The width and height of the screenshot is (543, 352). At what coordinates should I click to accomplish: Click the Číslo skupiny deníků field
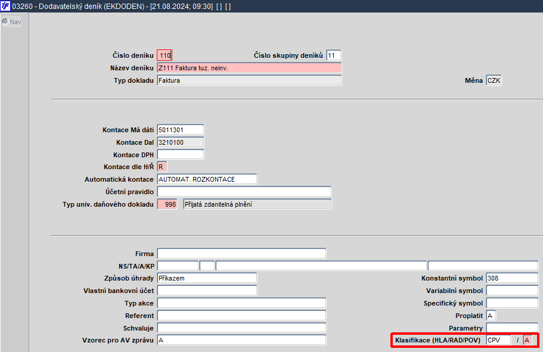pyautogui.click(x=334, y=55)
